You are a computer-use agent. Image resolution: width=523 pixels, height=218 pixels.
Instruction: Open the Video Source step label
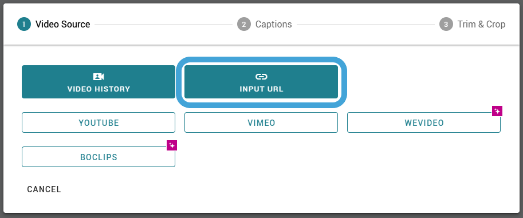pos(62,25)
